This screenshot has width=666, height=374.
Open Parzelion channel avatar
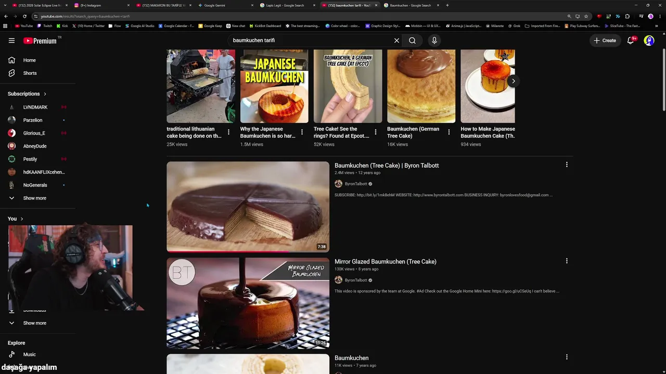pos(11,120)
